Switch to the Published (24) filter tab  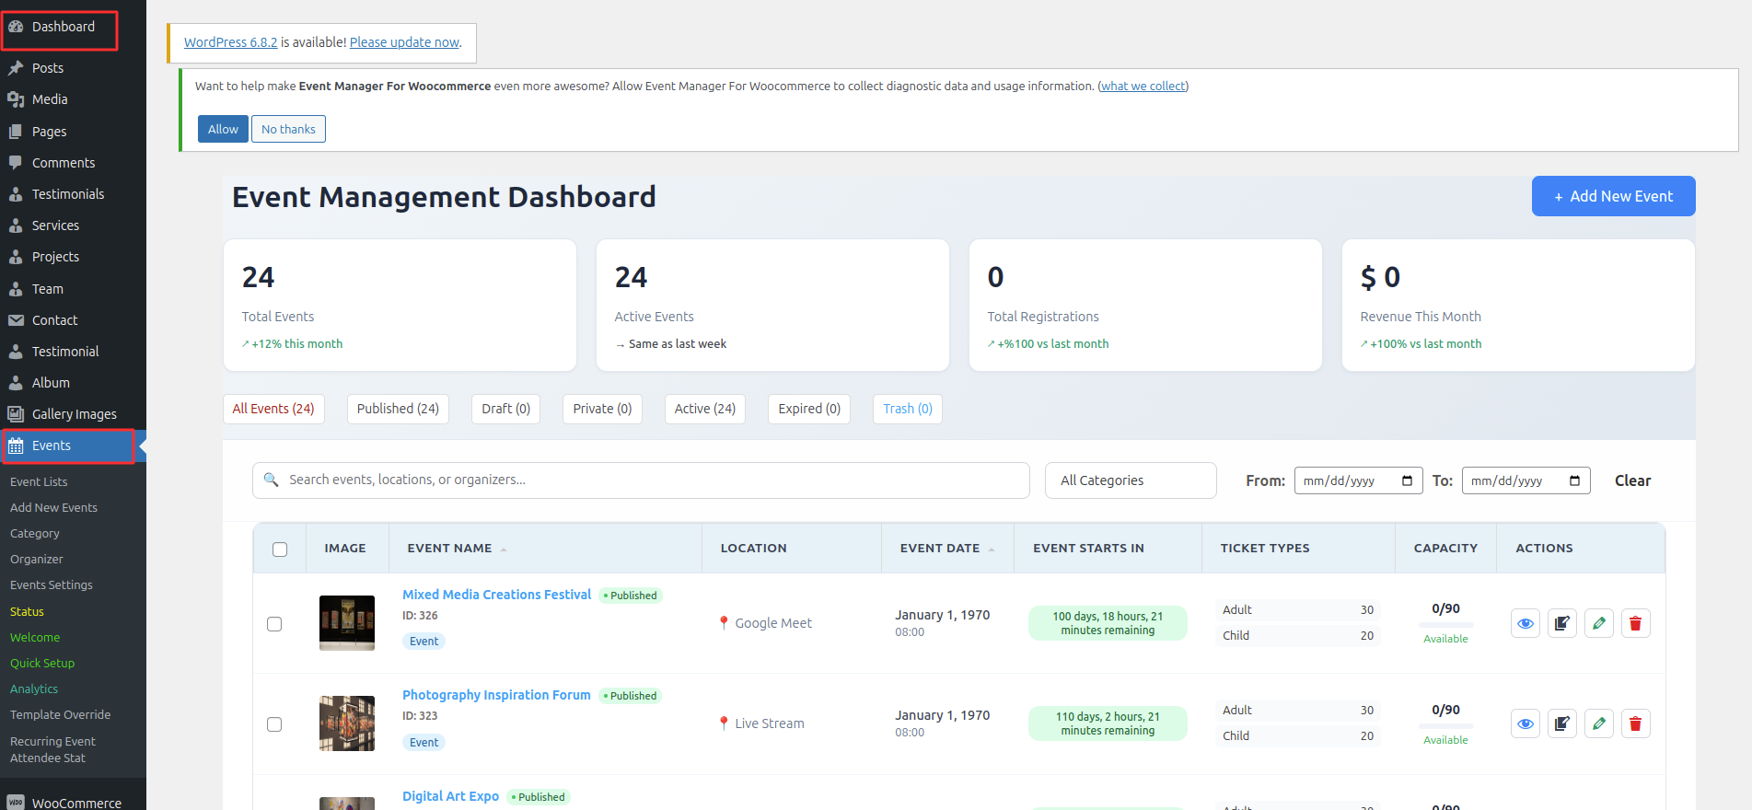pyautogui.click(x=398, y=409)
